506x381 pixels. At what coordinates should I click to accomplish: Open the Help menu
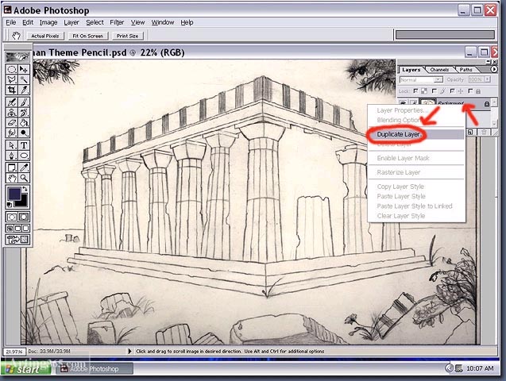pos(187,22)
